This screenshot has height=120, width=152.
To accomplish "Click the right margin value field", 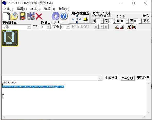I will coord(123,21).
